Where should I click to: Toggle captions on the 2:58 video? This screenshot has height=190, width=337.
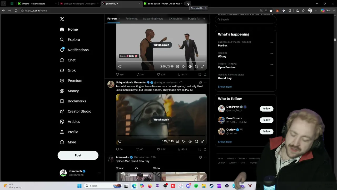[x=177, y=66]
